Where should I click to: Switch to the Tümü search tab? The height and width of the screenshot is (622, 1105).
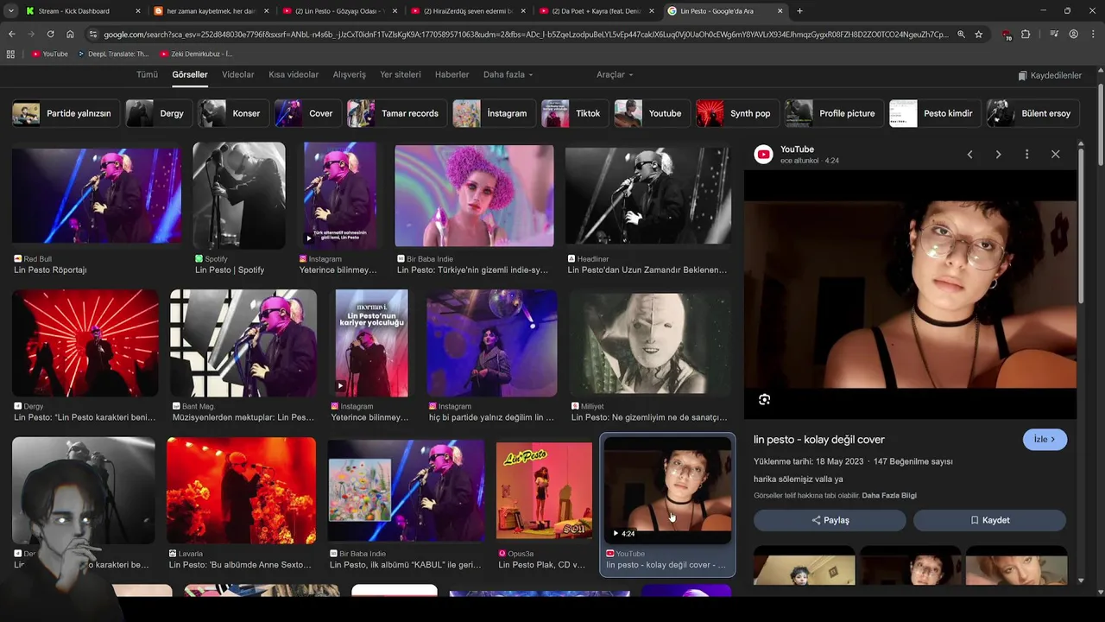tap(147, 74)
